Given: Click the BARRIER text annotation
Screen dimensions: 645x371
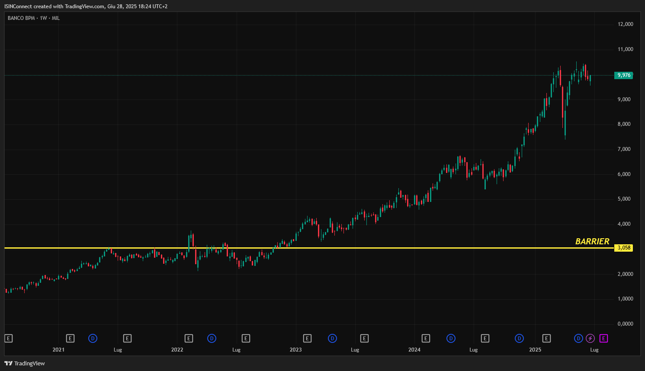Looking at the screenshot, I should [x=592, y=241].
